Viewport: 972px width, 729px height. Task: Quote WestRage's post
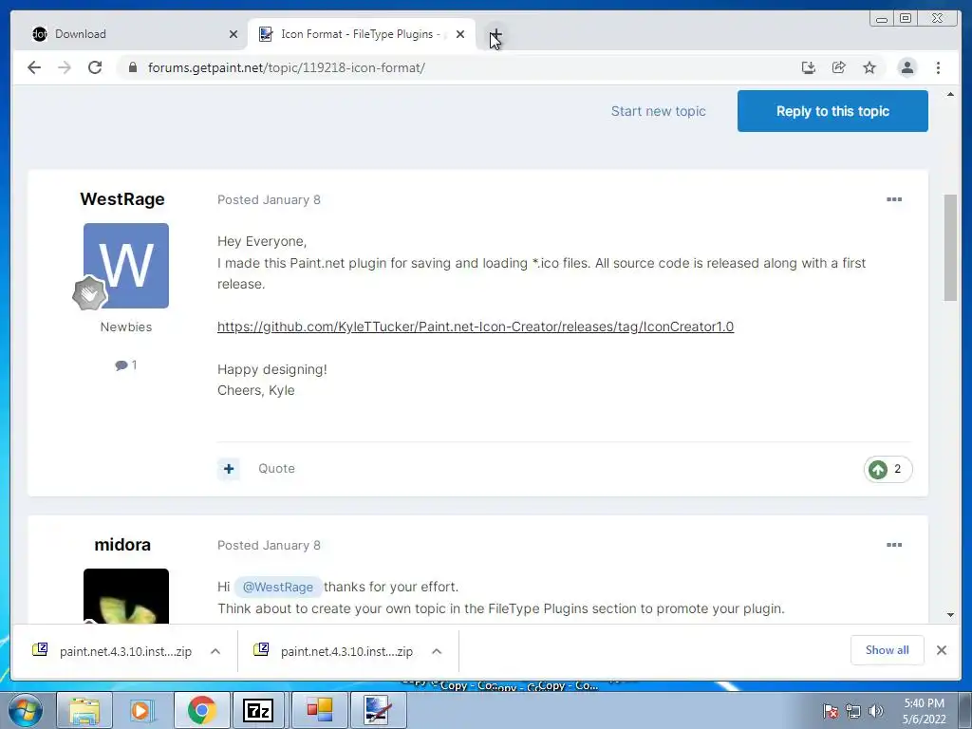click(x=276, y=469)
